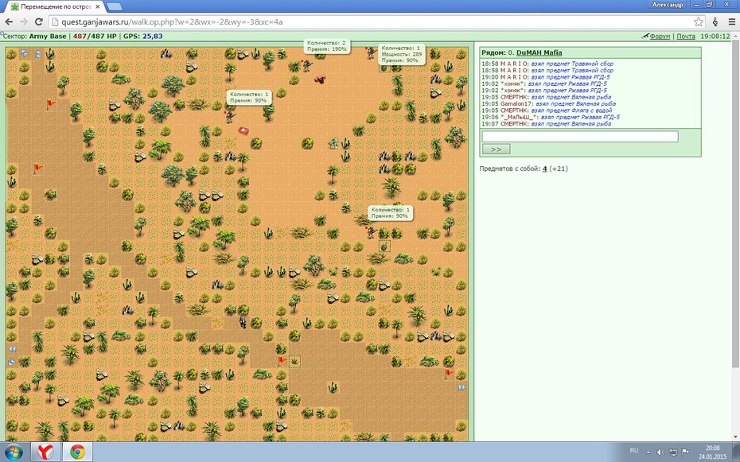Click the Количество: 2 Премия: 190% tooltip

point(326,46)
